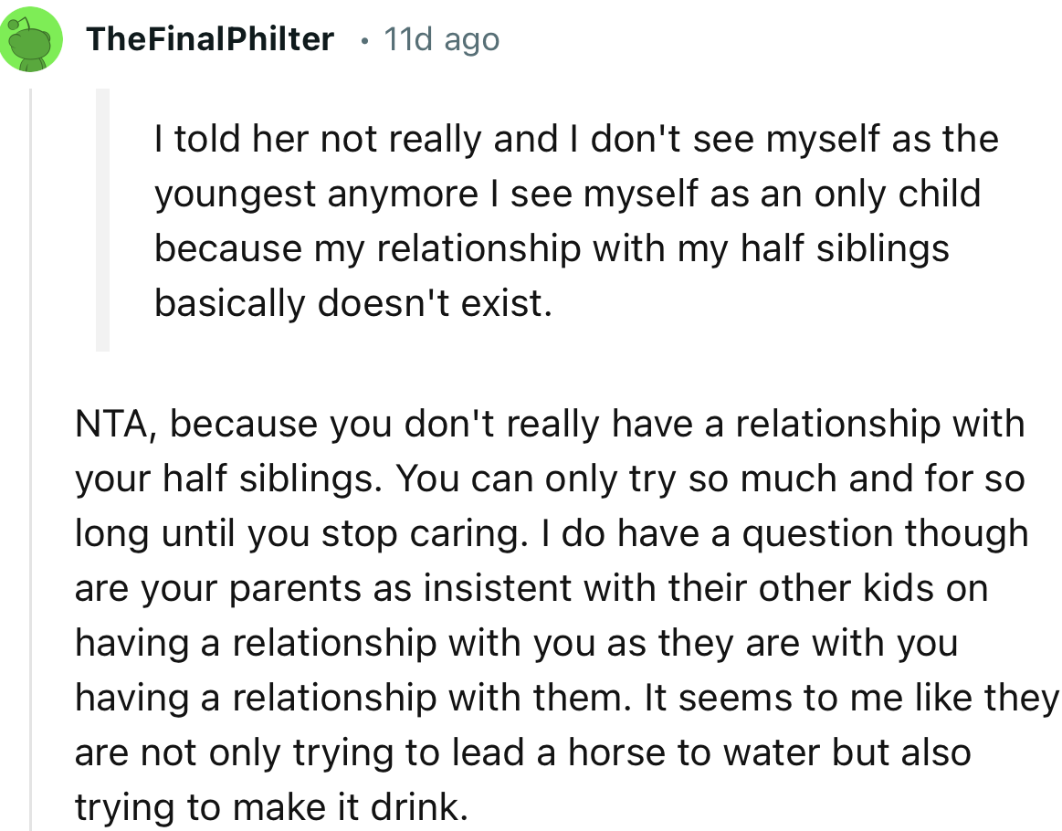1062x831 pixels.
Task: Open the TheFinalPhilter username link
Action: [210, 38]
